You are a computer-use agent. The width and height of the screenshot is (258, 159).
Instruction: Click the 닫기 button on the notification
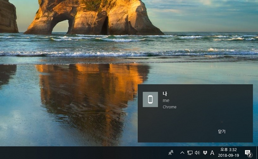[222, 131]
